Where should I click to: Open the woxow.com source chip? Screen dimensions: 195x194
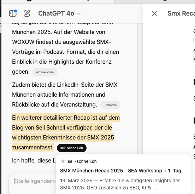coord(45,72)
